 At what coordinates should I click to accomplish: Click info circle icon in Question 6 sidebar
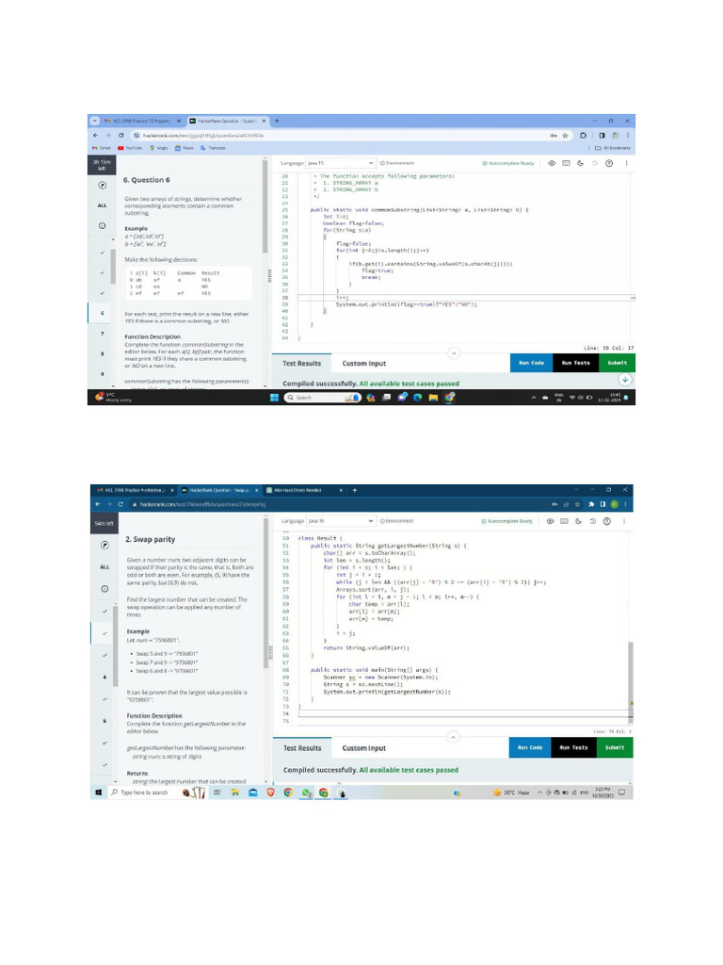[x=102, y=226]
